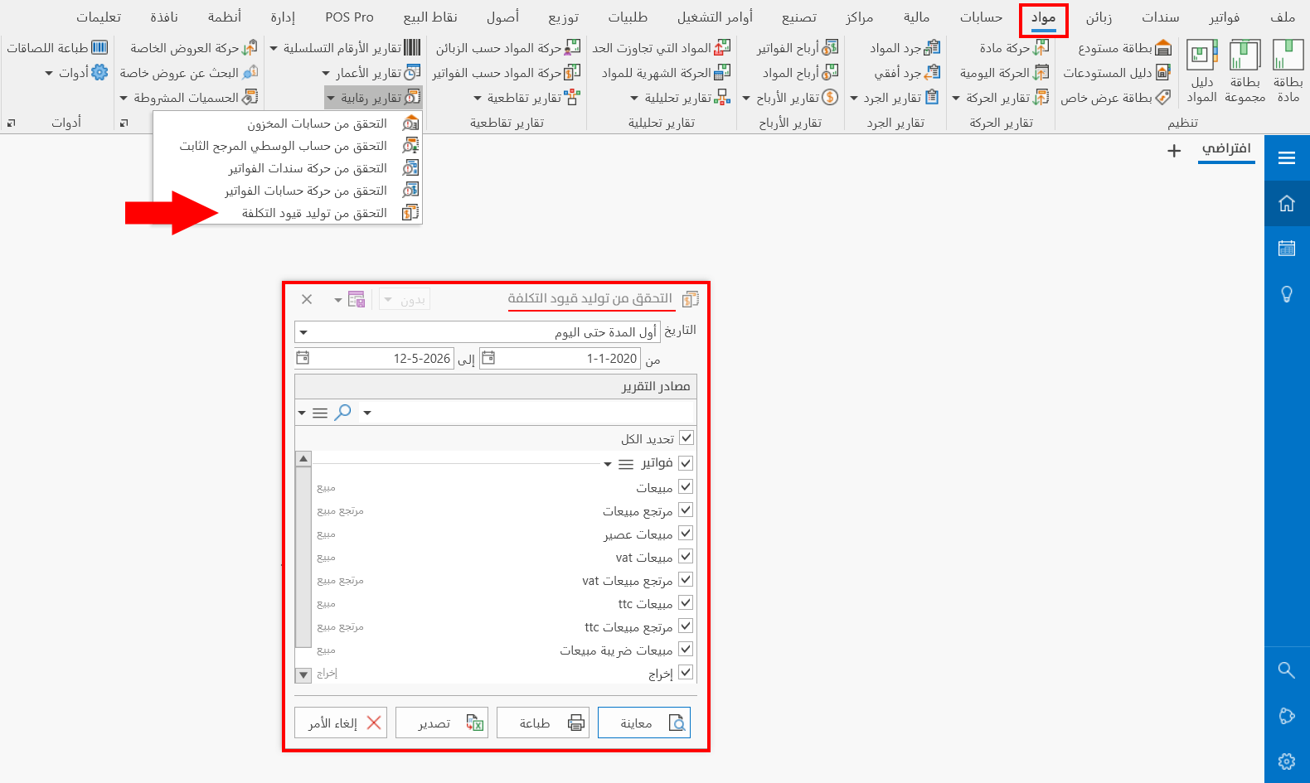This screenshot has width=1310, height=783.
Task: Click معاينة preview button
Action: 644,723
